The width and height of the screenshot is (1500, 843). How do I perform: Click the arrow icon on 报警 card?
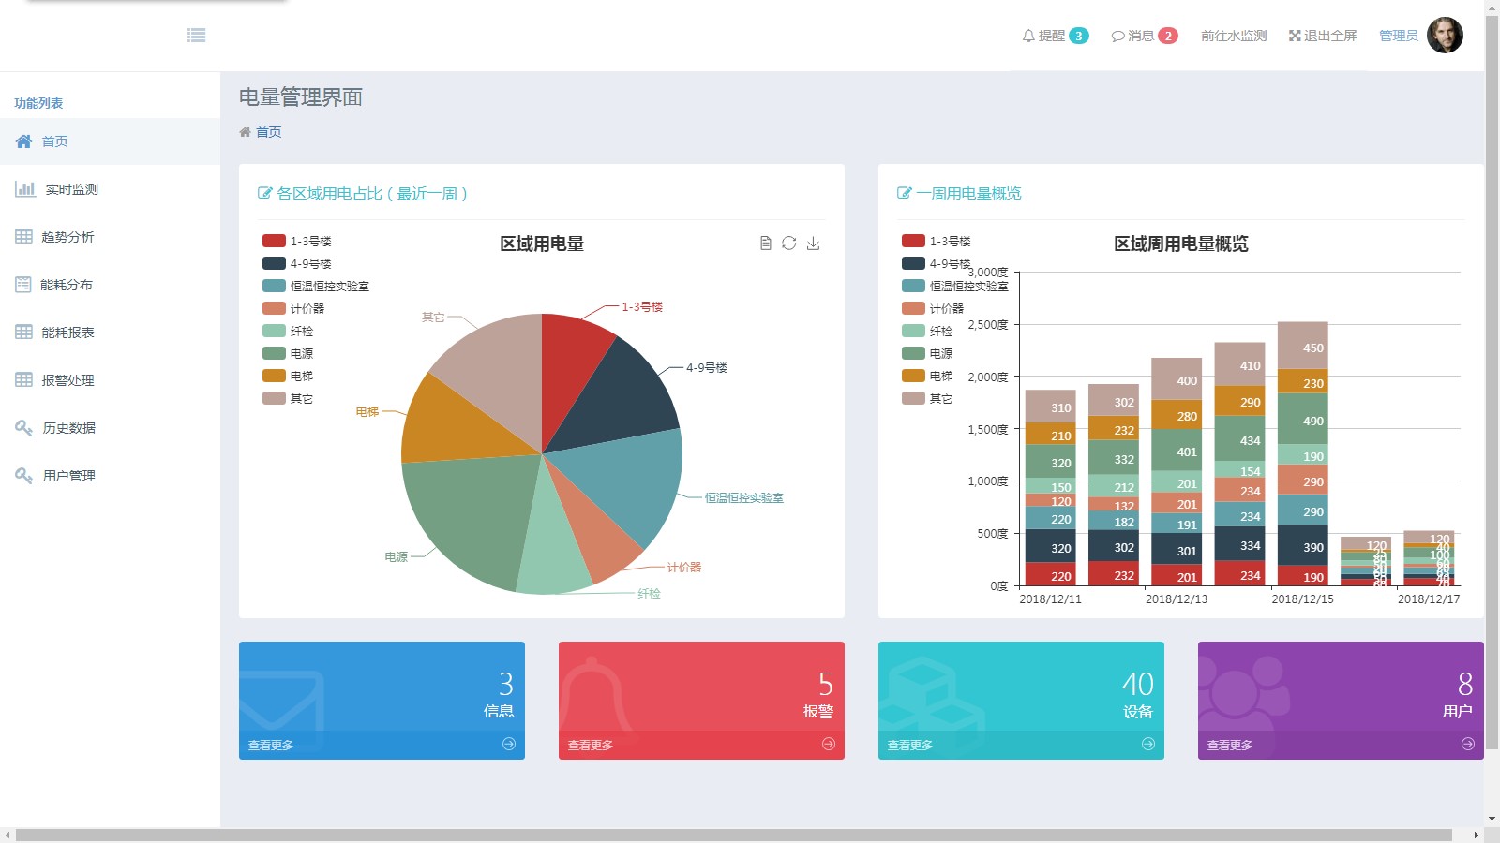(829, 744)
